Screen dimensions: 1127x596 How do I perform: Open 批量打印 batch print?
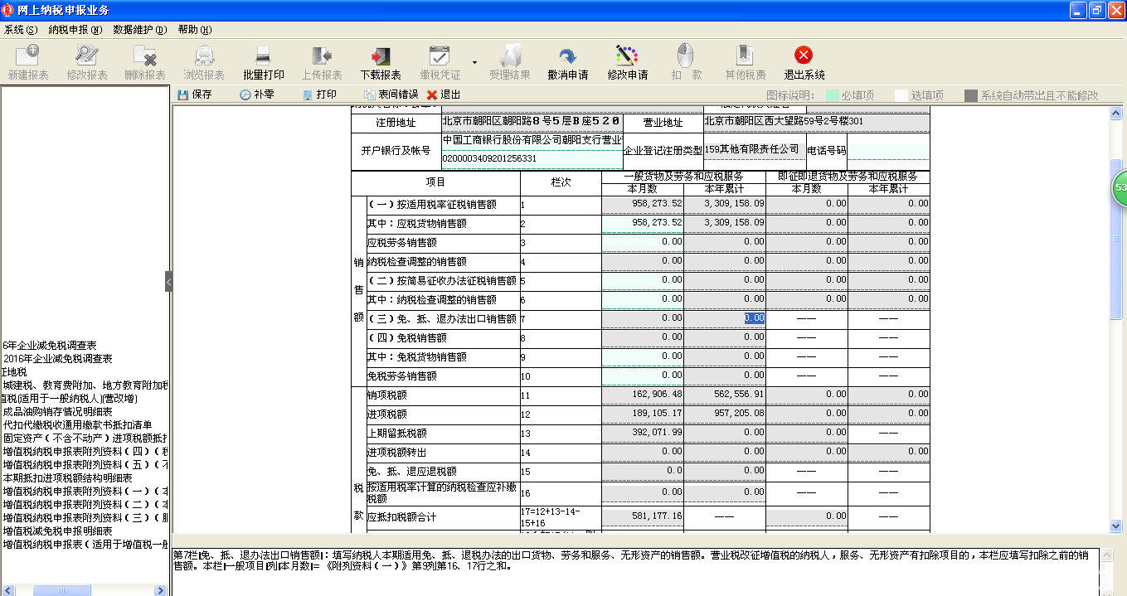pyautogui.click(x=263, y=62)
